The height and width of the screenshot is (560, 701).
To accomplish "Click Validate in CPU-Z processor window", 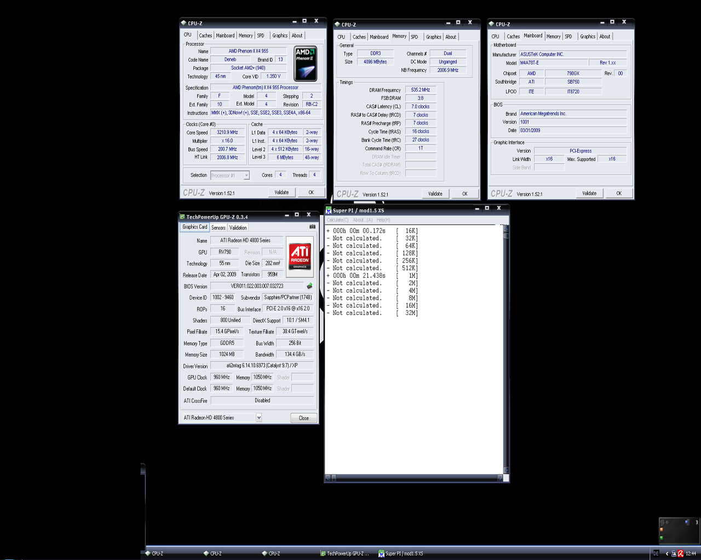I will [281, 192].
